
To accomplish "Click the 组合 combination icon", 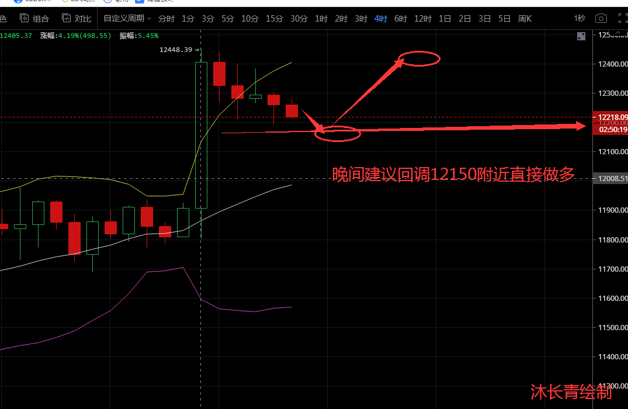I will coord(25,18).
